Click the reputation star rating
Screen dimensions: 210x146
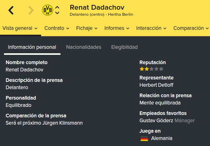point(152,69)
